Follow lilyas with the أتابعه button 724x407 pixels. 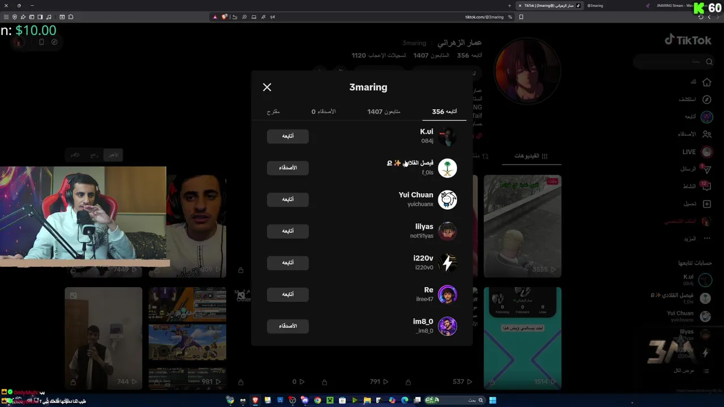[x=288, y=231]
